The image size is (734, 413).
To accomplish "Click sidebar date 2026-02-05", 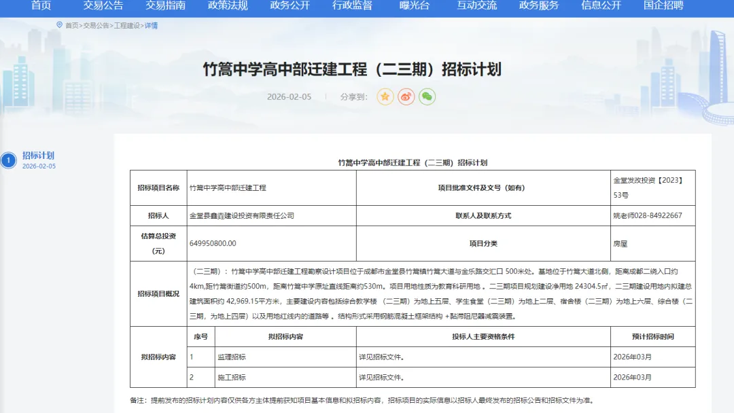I will (x=39, y=166).
